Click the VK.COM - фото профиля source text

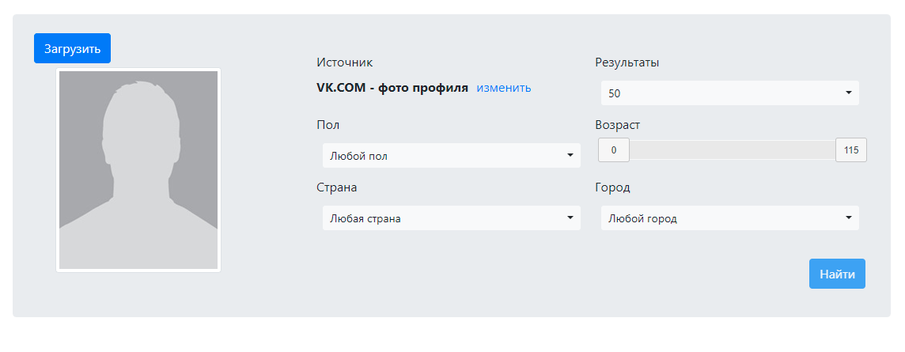click(x=392, y=88)
